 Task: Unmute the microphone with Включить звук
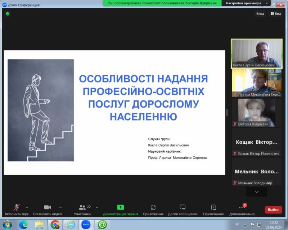tap(17, 208)
